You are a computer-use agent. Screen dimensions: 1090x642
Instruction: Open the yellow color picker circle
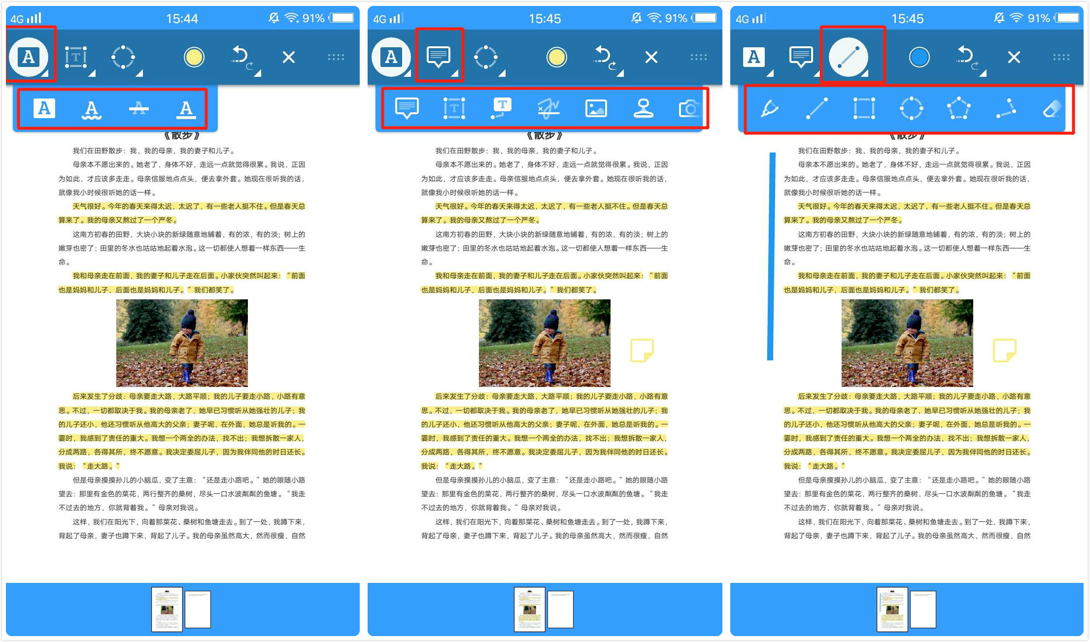pyautogui.click(x=194, y=57)
